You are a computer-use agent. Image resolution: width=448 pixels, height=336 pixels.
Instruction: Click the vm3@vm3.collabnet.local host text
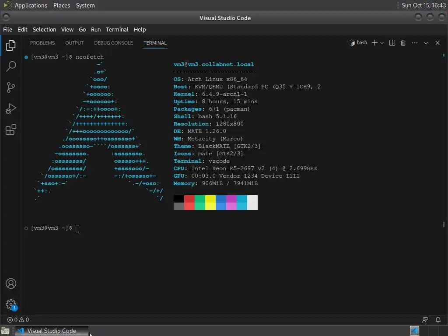213,64
